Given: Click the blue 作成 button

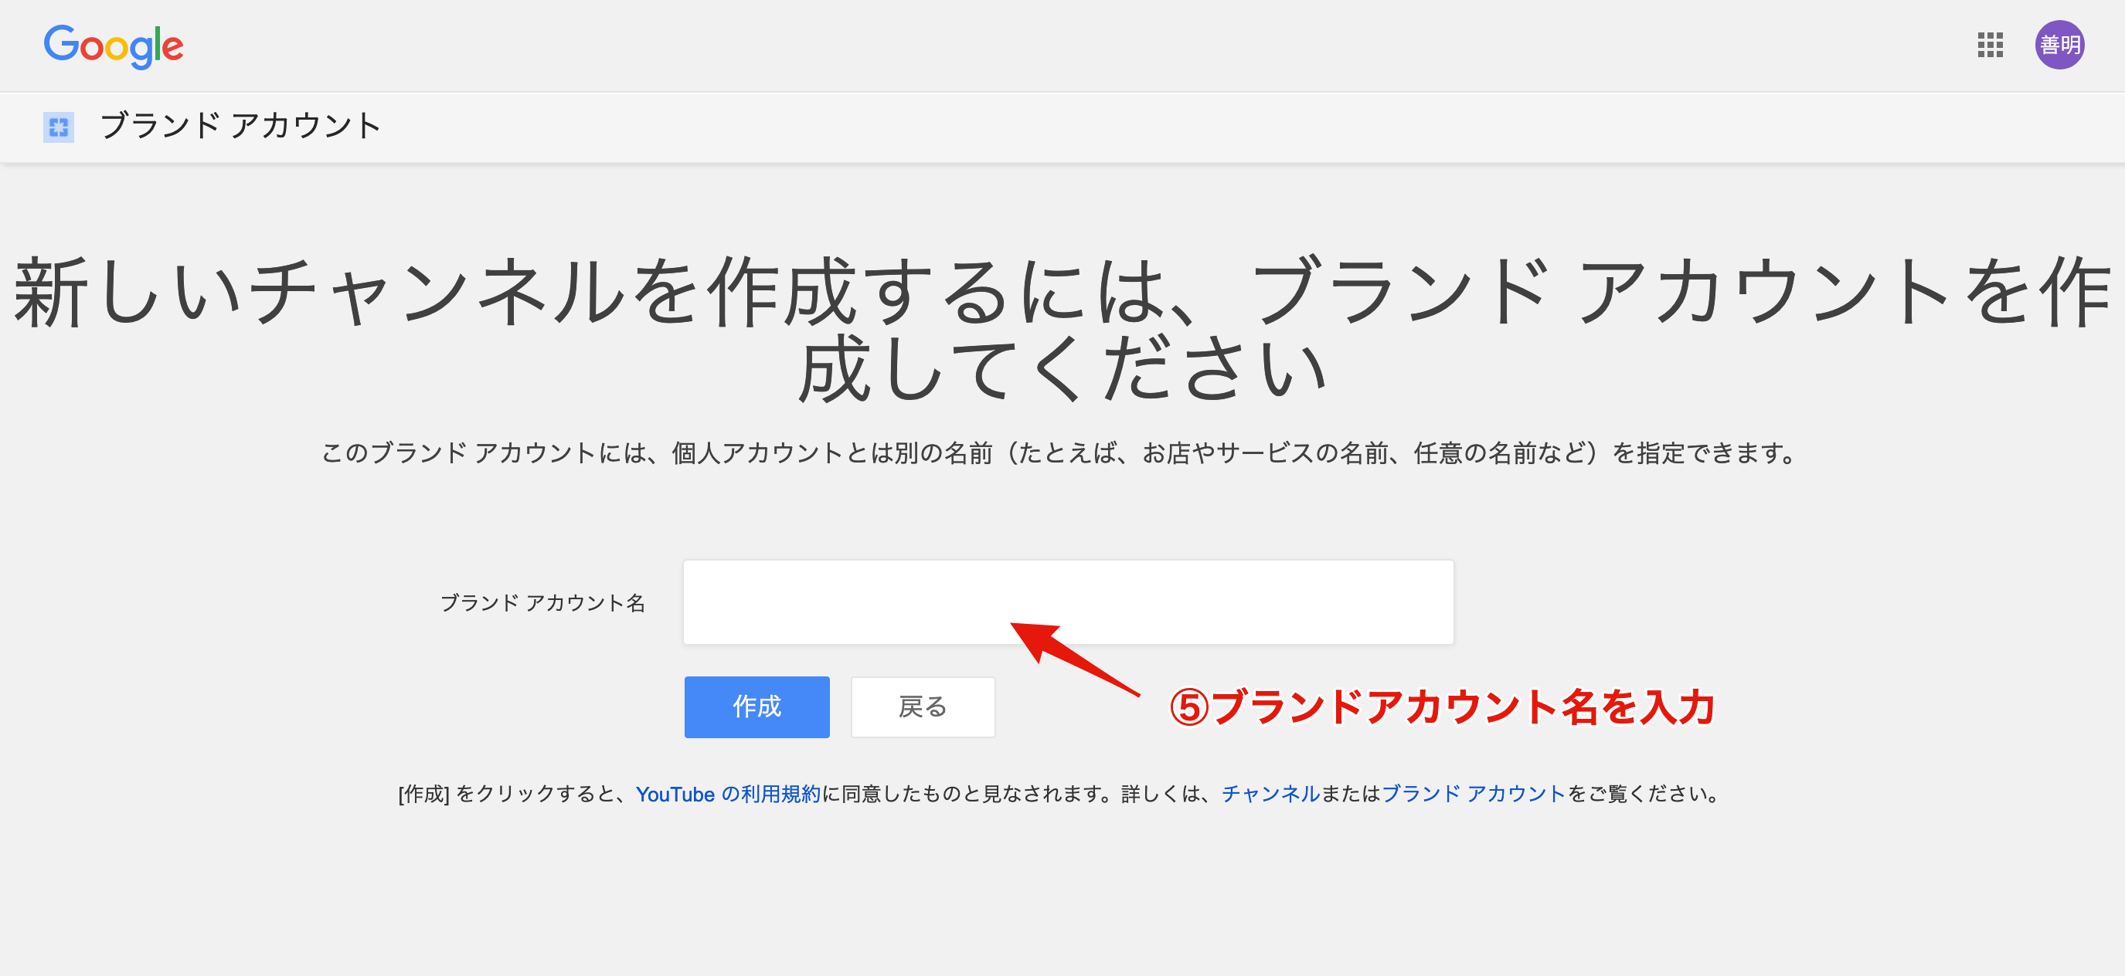Looking at the screenshot, I should [756, 707].
